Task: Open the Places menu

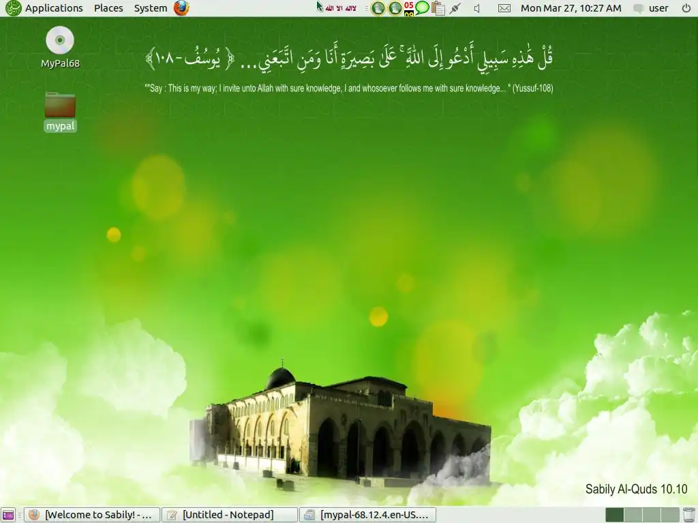Action: (108, 8)
